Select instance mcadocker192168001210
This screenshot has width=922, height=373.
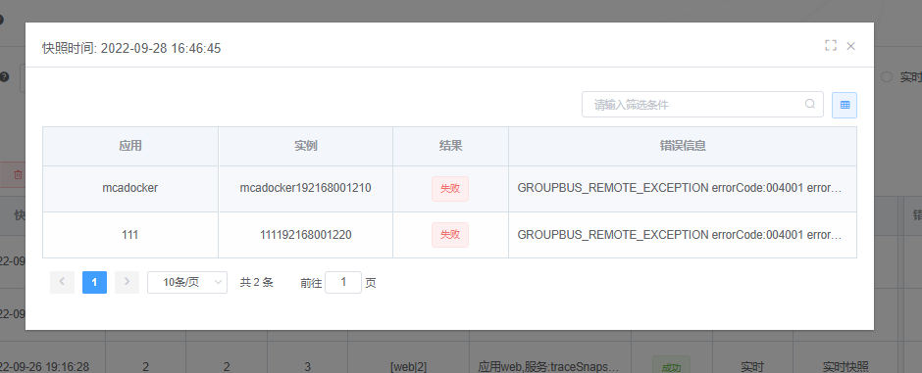tap(305, 188)
